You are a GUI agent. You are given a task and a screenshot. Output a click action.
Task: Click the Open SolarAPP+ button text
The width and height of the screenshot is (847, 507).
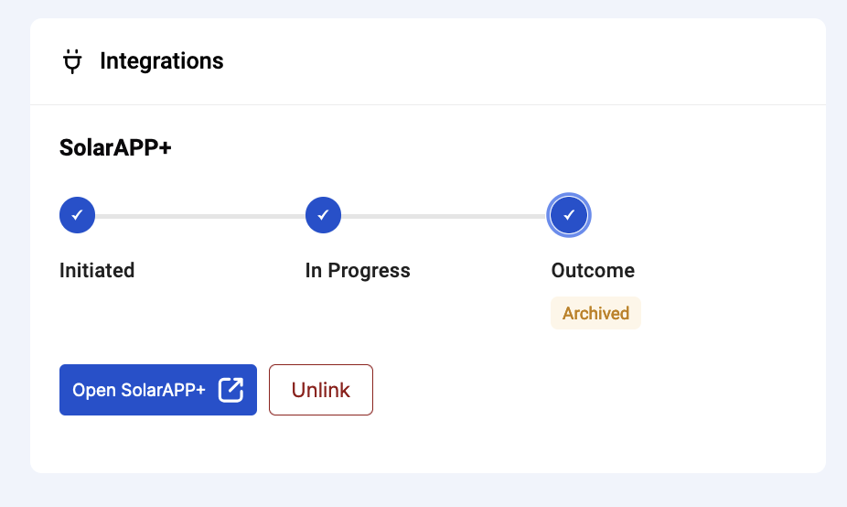point(139,390)
